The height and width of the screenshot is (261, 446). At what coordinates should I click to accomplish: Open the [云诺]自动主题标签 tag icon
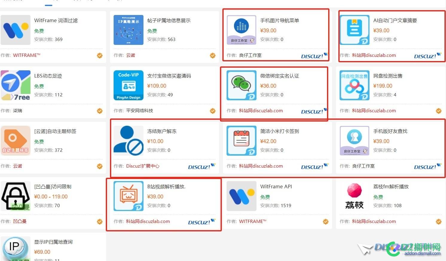(x=16, y=141)
